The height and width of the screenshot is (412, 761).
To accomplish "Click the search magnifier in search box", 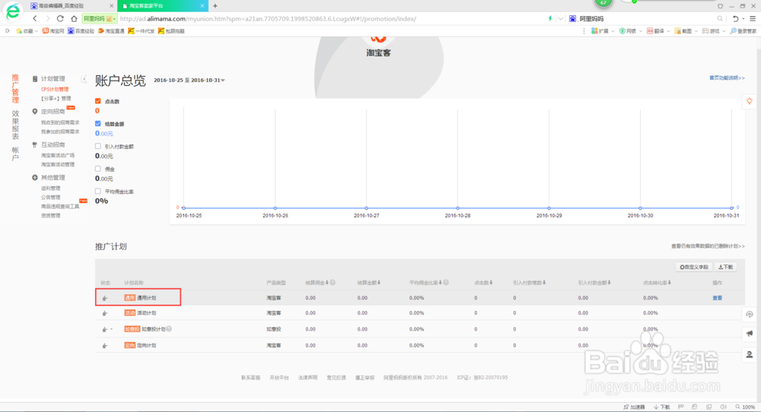I will click(x=720, y=18).
